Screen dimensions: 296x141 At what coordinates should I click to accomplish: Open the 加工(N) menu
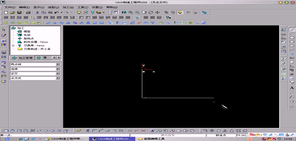(68, 7)
